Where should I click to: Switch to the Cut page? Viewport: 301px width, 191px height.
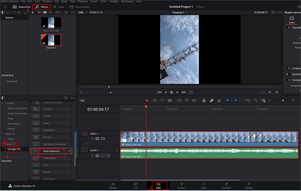tap(135, 186)
